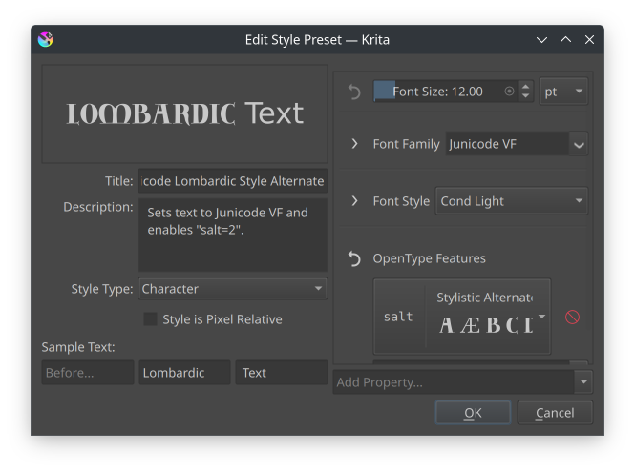Minimize the dialog with down chevron
635x472 pixels.
pyautogui.click(x=541, y=40)
